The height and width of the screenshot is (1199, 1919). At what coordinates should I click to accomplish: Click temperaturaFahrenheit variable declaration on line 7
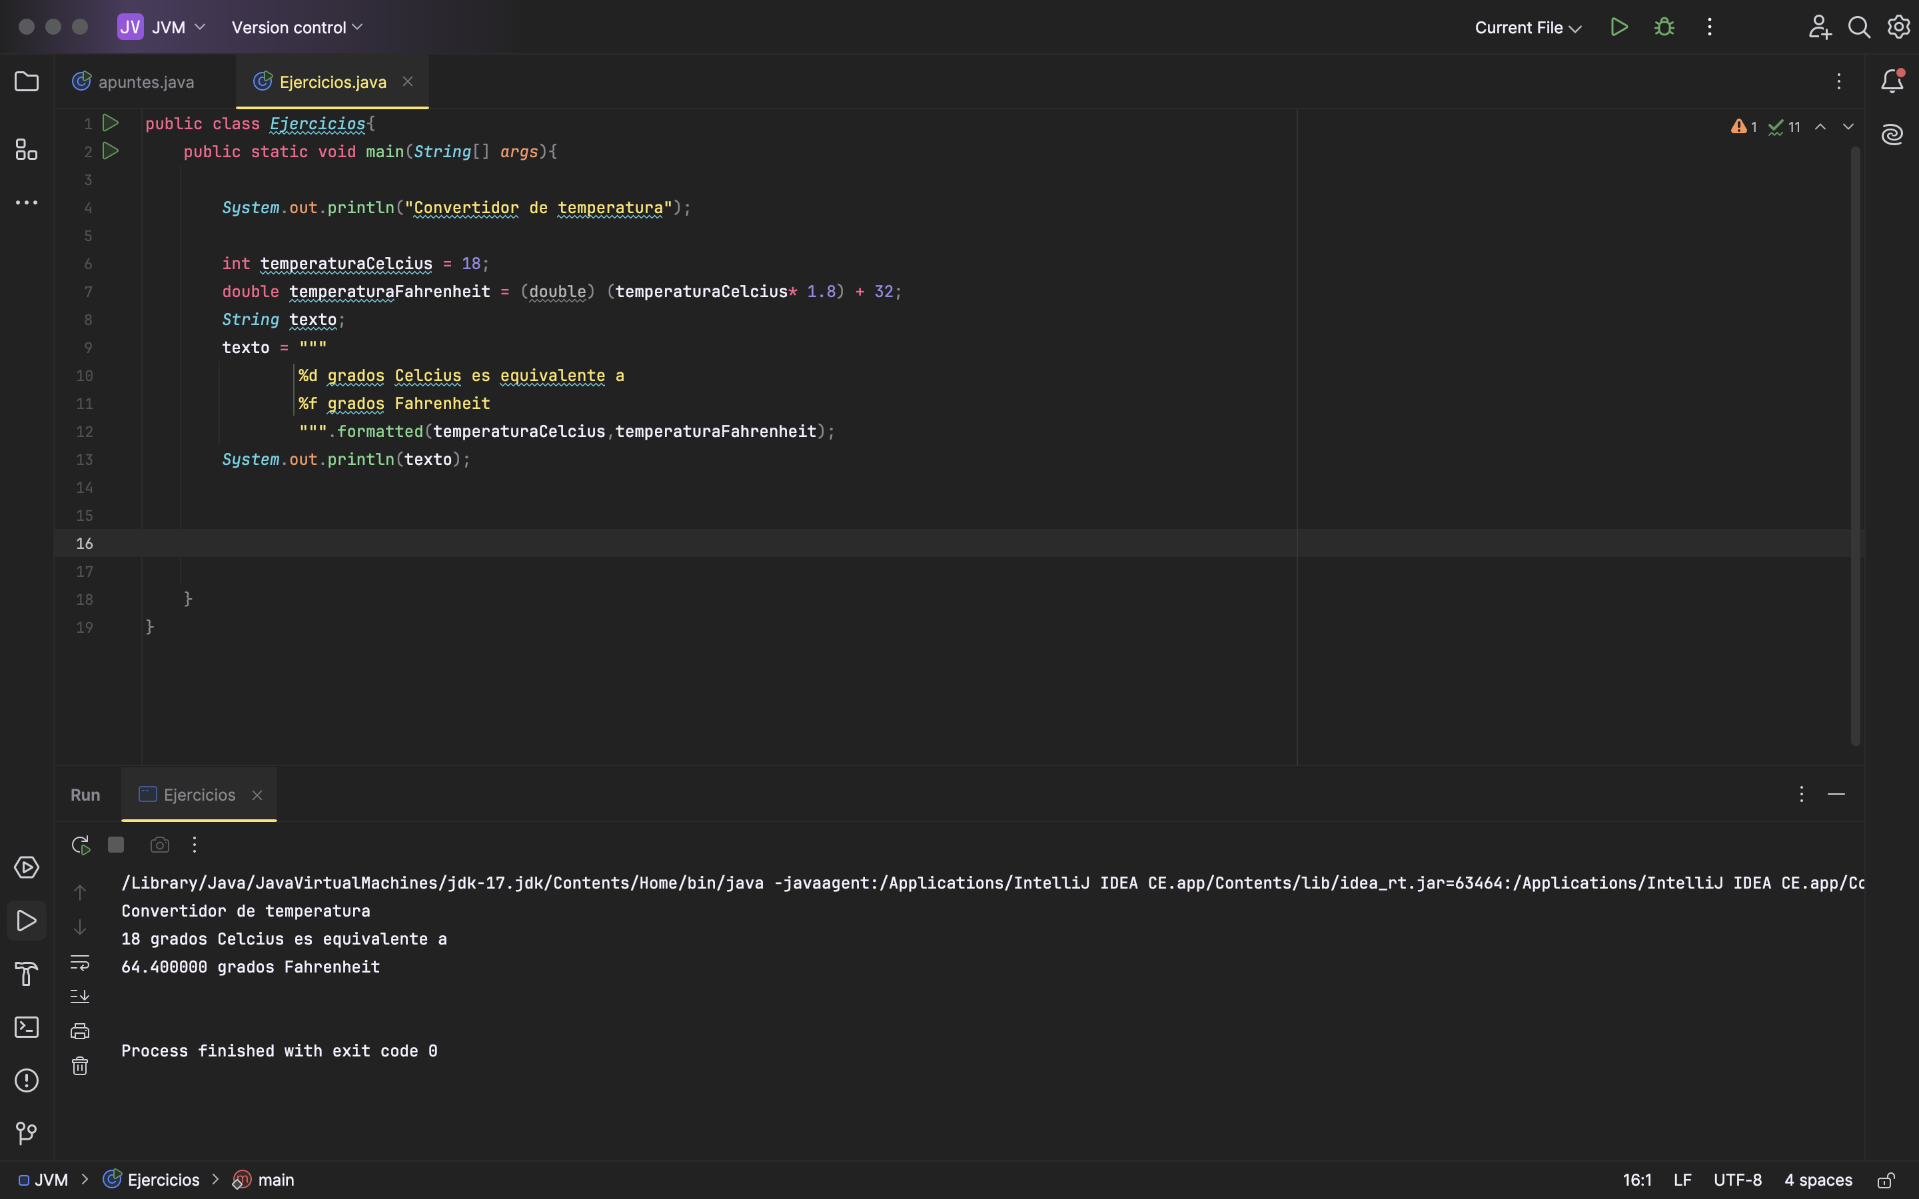389,292
